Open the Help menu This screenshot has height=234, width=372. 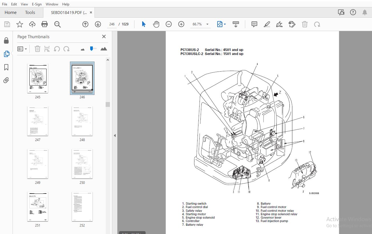coord(66,4)
